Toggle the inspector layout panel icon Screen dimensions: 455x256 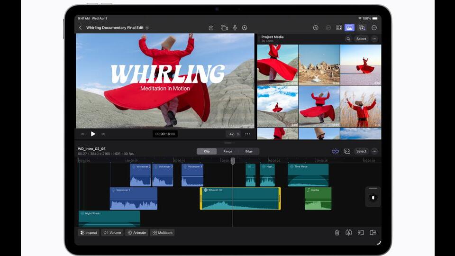338,27
